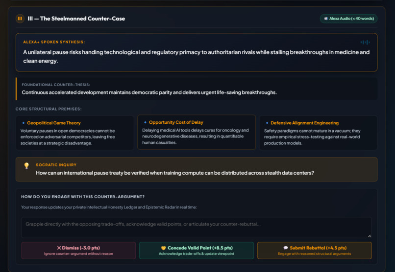This screenshot has height=272, width=395.
Task: Click the orange section III badge icon
Action: point(20,19)
